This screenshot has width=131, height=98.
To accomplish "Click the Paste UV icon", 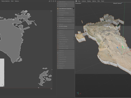I will pyautogui.click(x=58, y=53).
